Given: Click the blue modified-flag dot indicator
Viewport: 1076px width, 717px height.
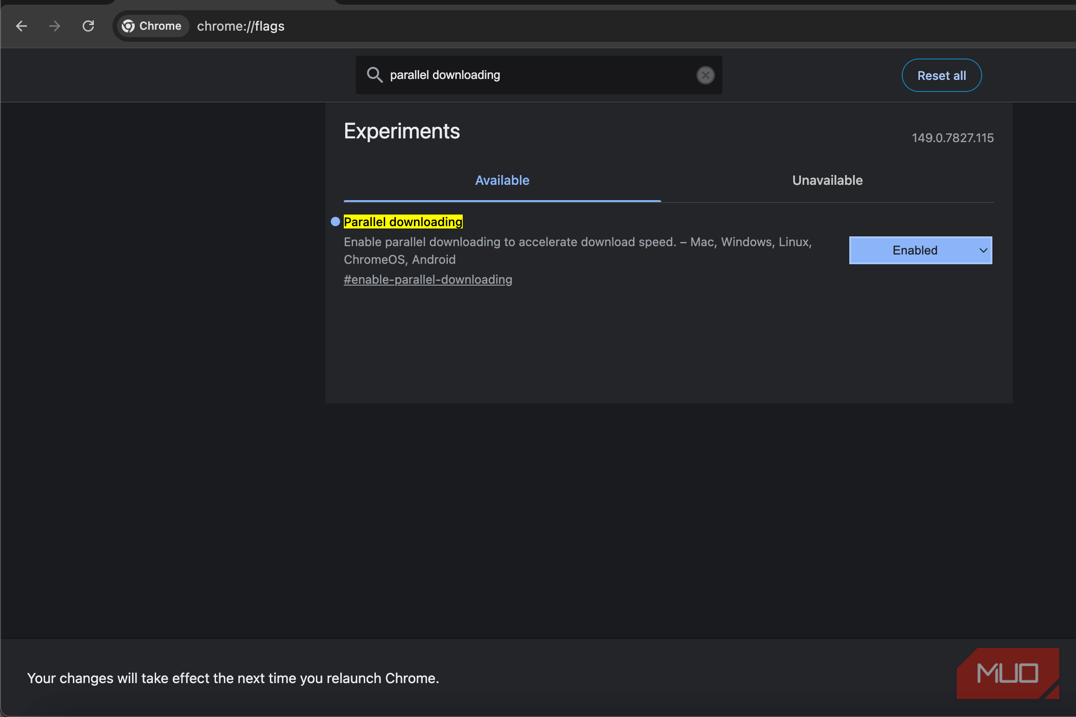Looking at the screenshot, I should tap(335, 222).
